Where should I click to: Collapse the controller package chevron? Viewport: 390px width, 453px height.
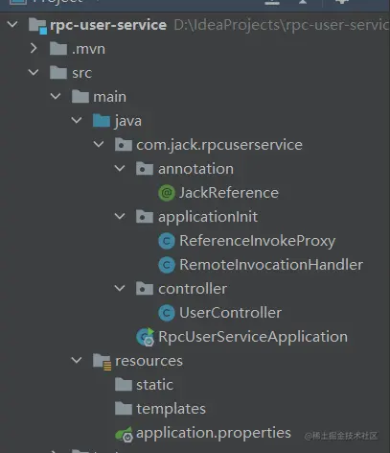pyautogui.click(x=120, y=289)
